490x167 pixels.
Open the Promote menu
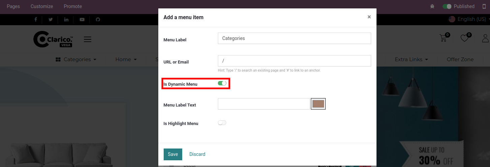point(73,6)
